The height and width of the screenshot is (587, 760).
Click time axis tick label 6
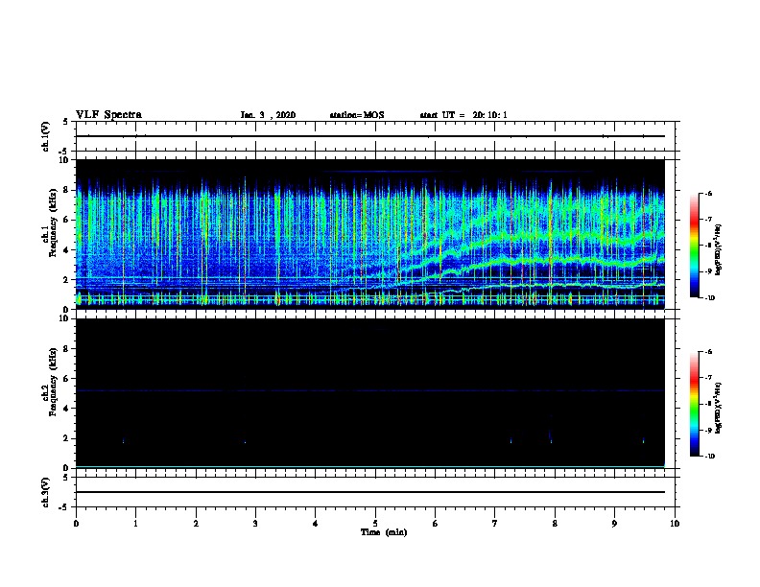click(x=436, y=524)
